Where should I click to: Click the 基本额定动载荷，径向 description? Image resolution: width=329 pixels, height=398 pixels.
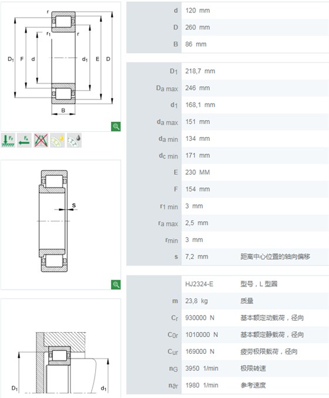pyautogui.click(x=272, y=318)
